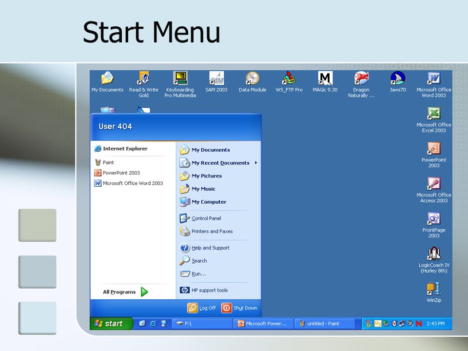Click the Log Off button
This screenshot has width=468, height=351.
coord(201,308)
